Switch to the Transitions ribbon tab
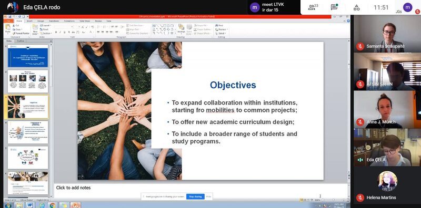The image size is (421, 208). (x=54, y=20)
